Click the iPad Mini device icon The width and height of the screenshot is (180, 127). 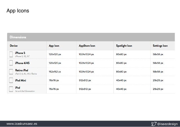[11, 80]
